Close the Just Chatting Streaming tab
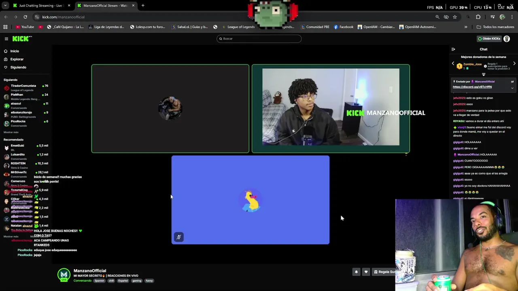The width and height of the screenshot is (518, 291). point(69,6)
